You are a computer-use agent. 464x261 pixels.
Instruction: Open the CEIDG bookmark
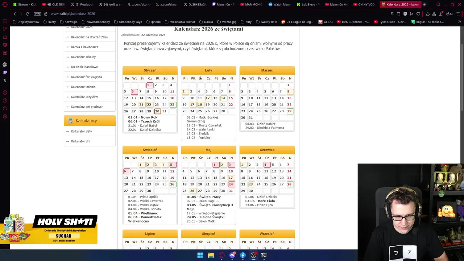(x=326, y=22)
